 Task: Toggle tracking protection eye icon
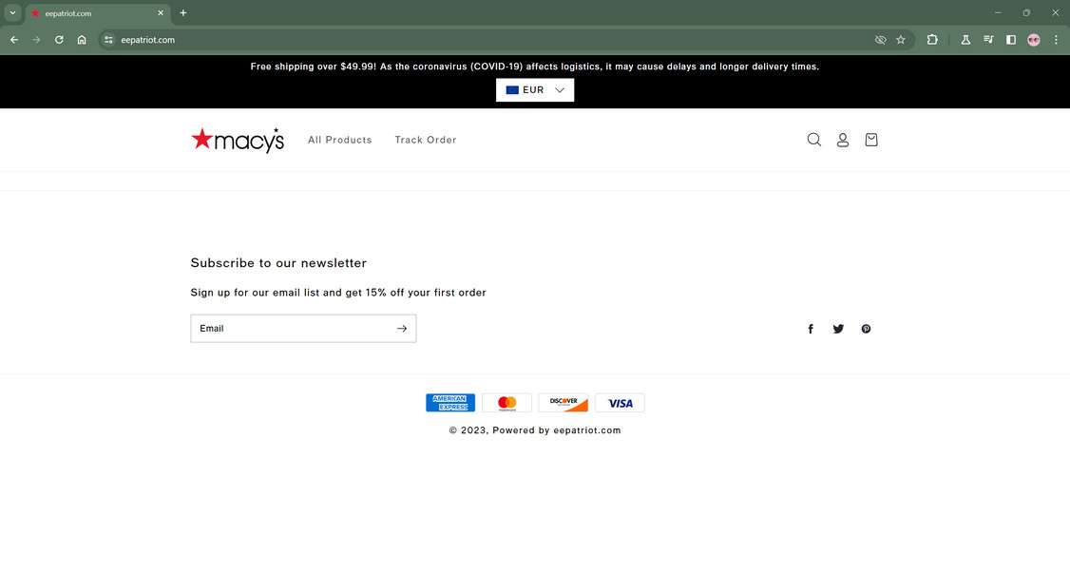tap(880, 40)
